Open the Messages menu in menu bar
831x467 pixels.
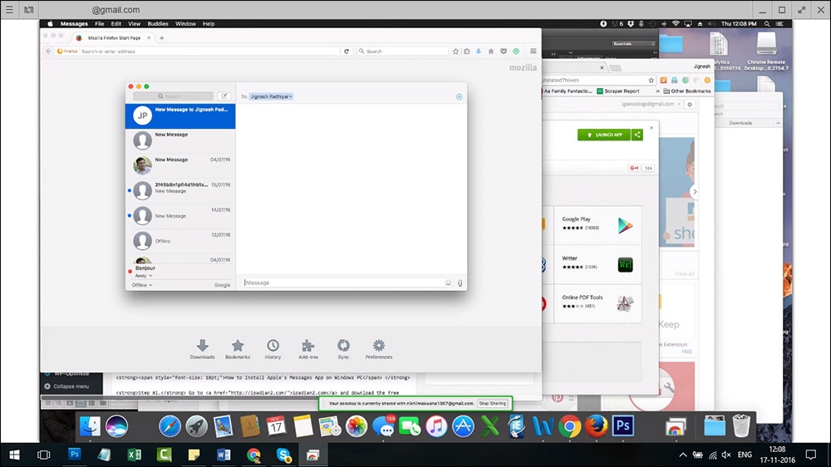(74, 24)
